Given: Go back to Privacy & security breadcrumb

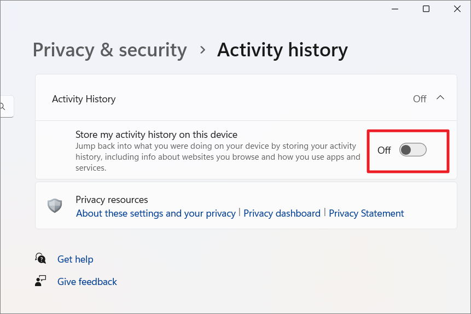Looking at the screenshot, I should [x=110, y=50].
